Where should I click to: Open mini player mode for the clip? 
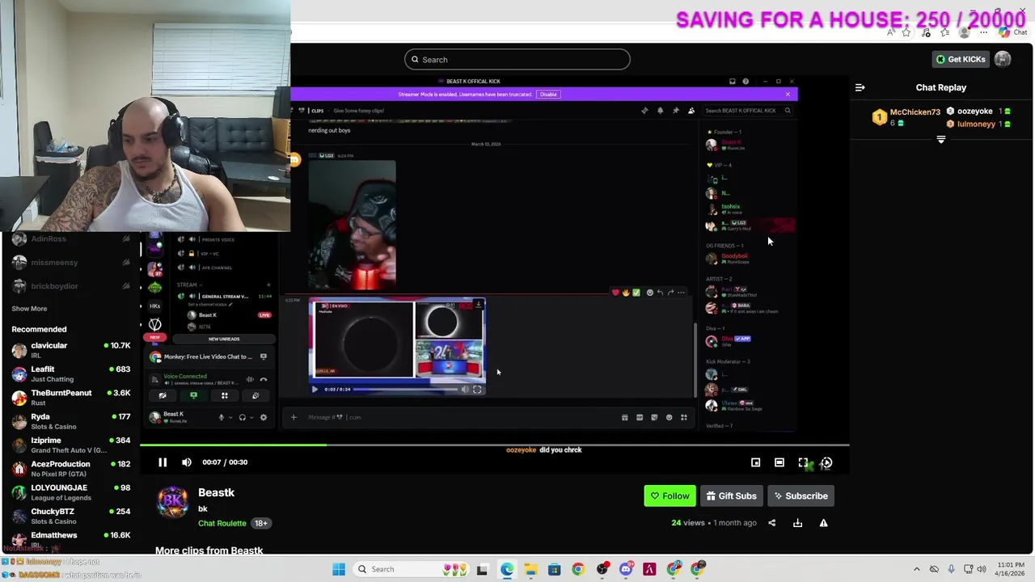pos(755,462)
